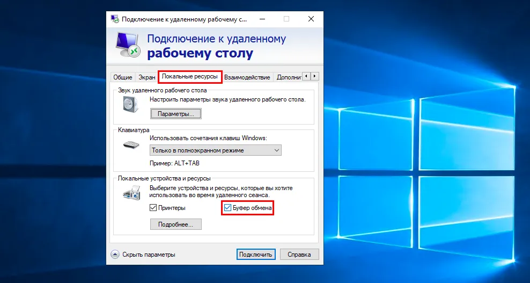Click the printer devices icon

point(130,193)
